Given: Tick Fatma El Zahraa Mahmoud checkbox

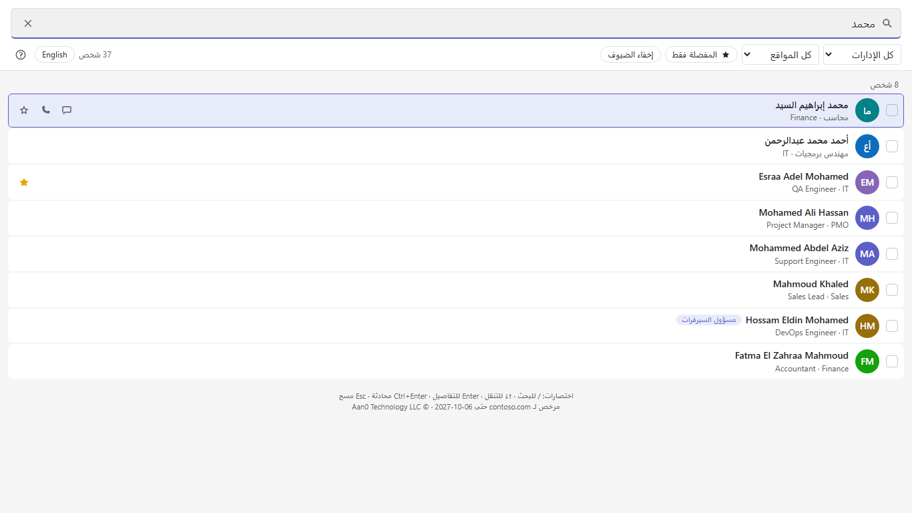Looking at the screenshot, I should point(892,361).
